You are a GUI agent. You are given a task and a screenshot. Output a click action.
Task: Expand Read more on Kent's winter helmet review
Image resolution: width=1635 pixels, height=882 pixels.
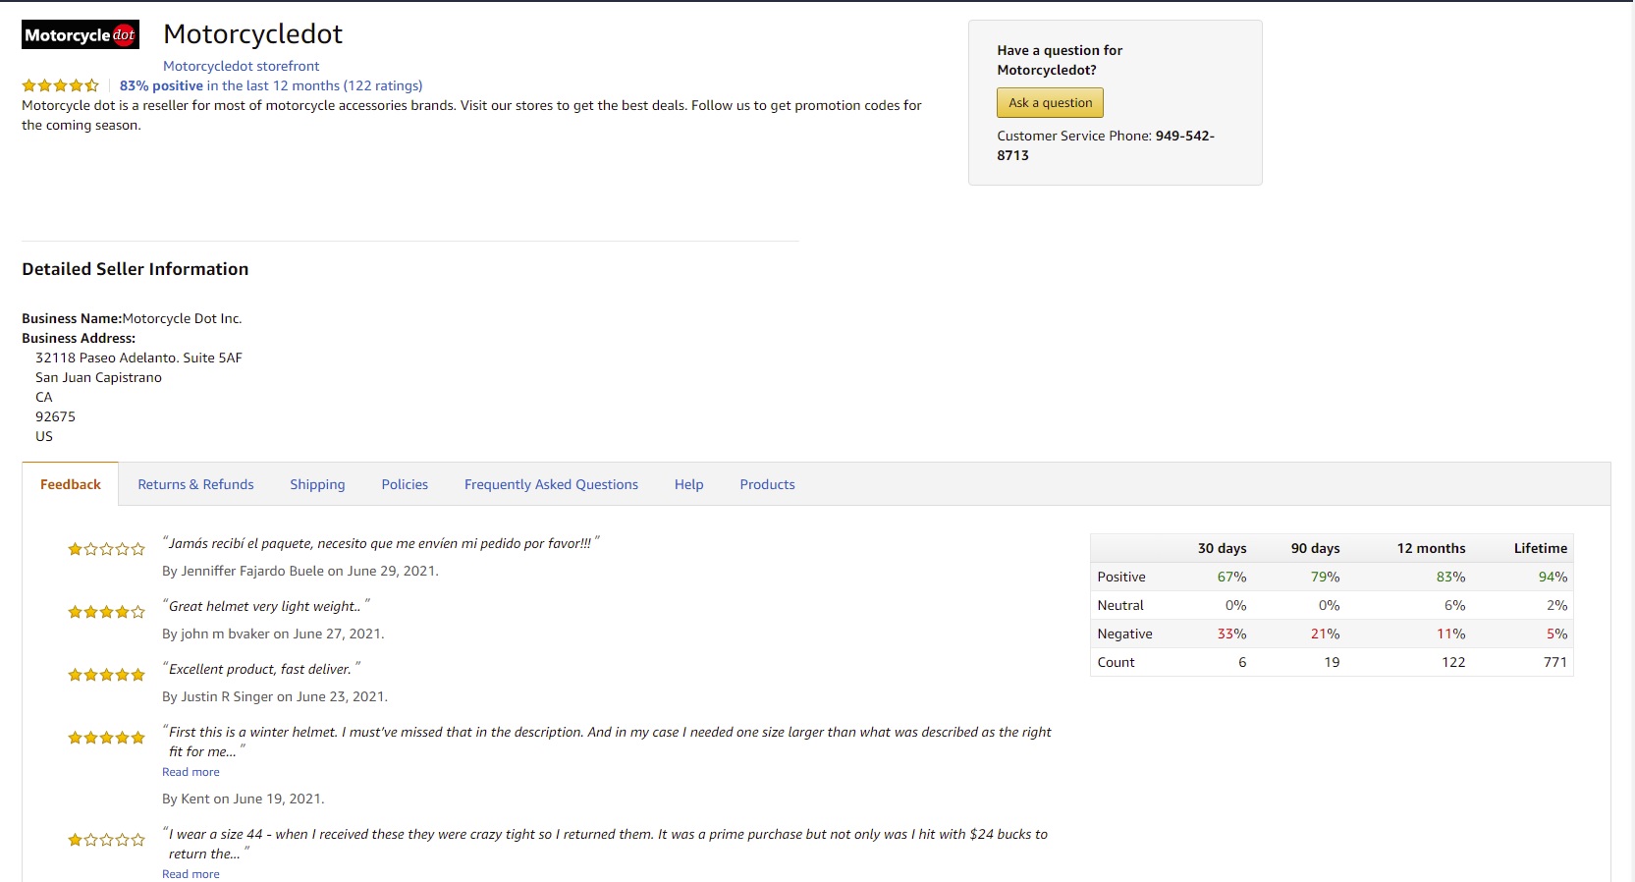[191, 772]
